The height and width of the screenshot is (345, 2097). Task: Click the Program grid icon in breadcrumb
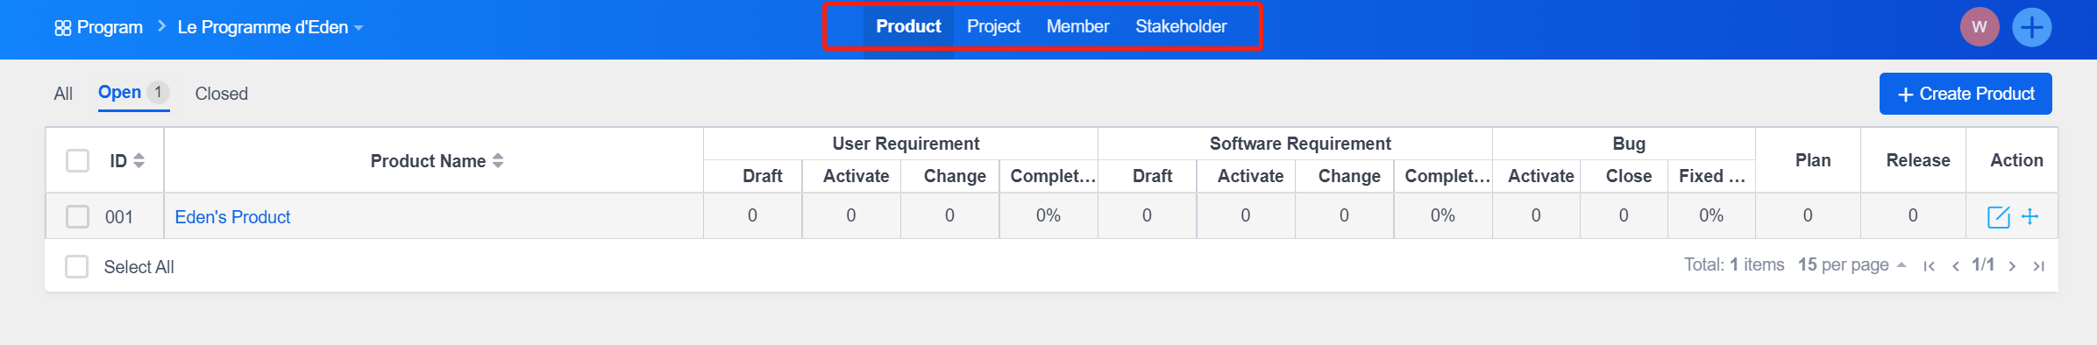(63, 28)
